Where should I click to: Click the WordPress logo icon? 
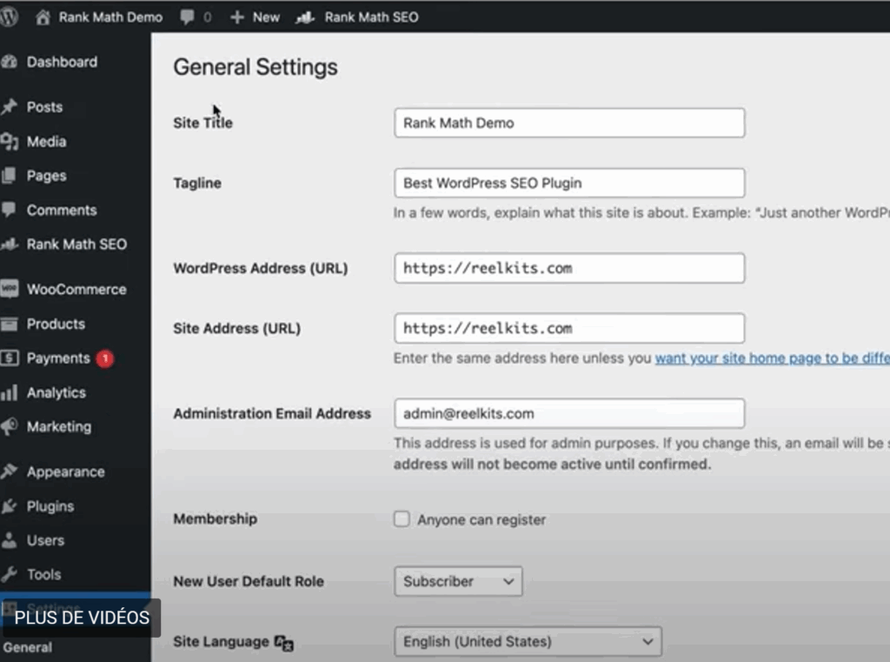pos(9,17)
